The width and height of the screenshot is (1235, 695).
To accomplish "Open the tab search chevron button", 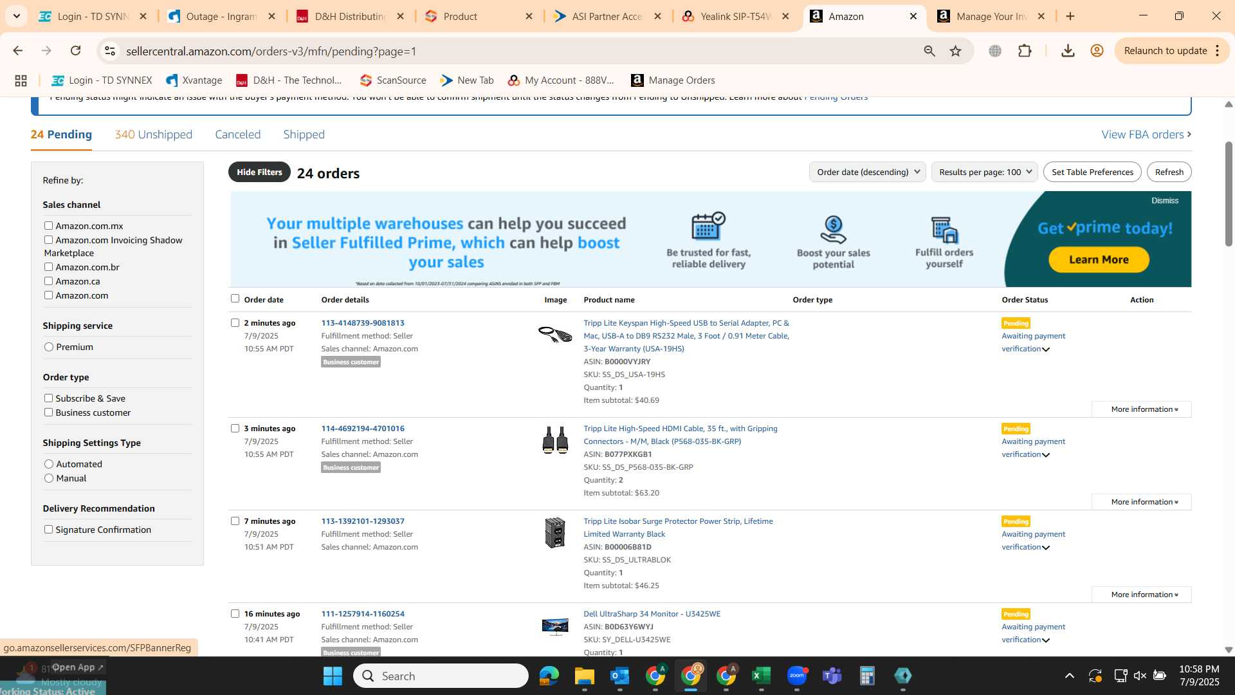I will (16, 16).
